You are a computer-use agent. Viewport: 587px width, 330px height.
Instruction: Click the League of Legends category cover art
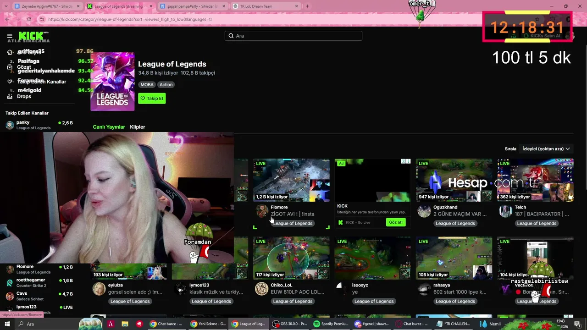click(112, 82)
